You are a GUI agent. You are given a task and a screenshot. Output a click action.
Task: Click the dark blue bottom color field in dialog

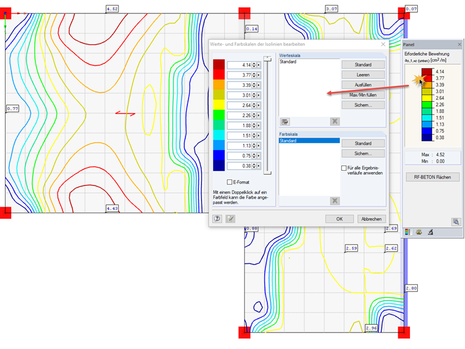(219, 165)
